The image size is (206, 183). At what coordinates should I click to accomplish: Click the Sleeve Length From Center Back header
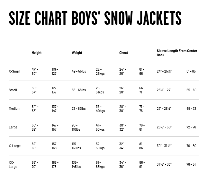coord(177,53)
